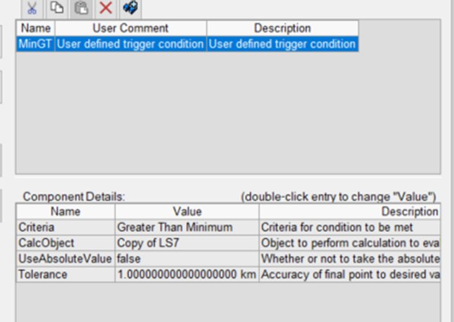Viewport: 454px width, 322px height.
Task: Click the Copy icon in toolbar
Action: pyautogui.click(x=57, y=8)
